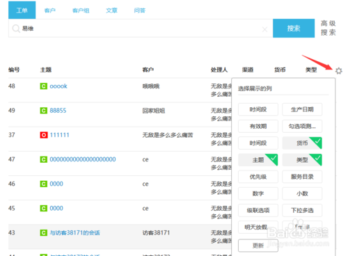Click ticket number 37
Screen dimensions: 348x256
click(12, 135)
